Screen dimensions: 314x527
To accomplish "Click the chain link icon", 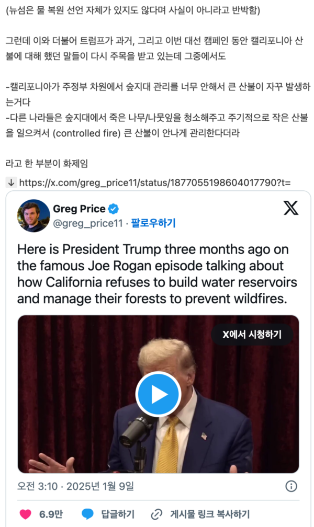I will pyautogui.click(x=156, y=514).
